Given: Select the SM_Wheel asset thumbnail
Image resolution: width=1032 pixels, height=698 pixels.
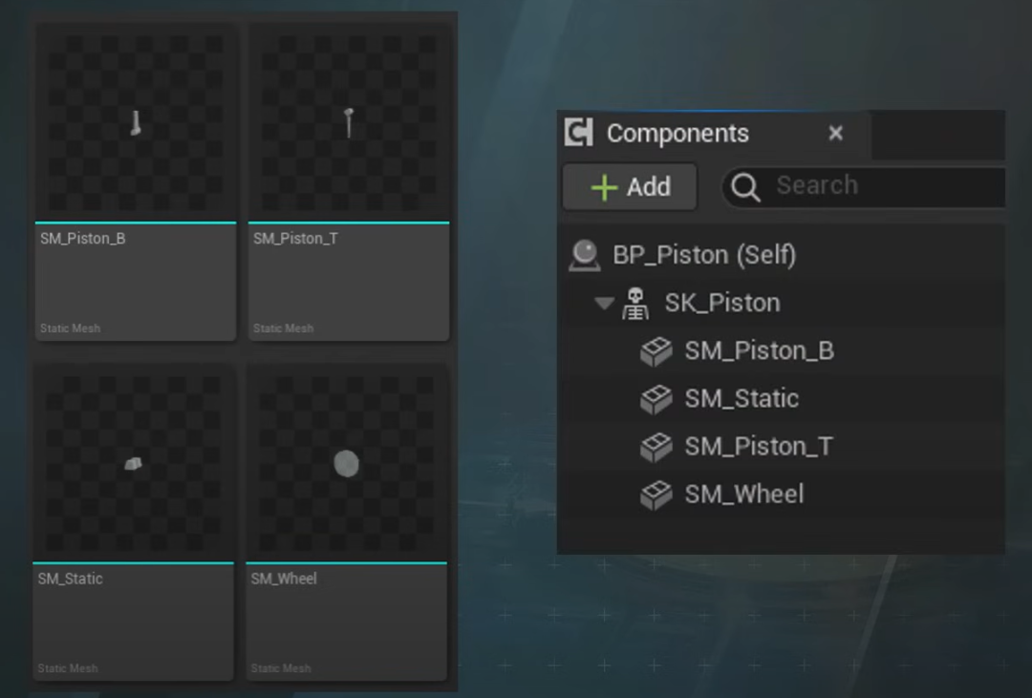Looking at the screenshot, I should [x=346, y=464].
